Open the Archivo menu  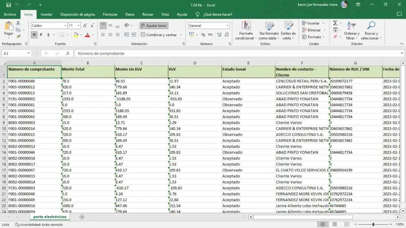point(10,14)
